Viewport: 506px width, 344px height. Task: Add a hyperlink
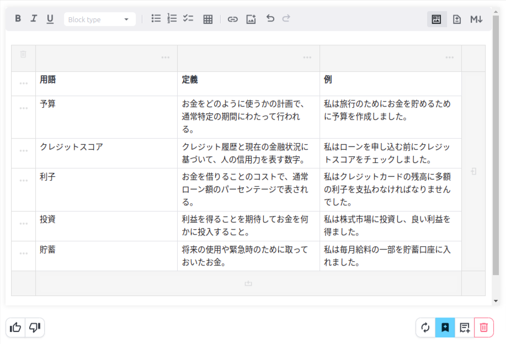[x=233, y=19]
